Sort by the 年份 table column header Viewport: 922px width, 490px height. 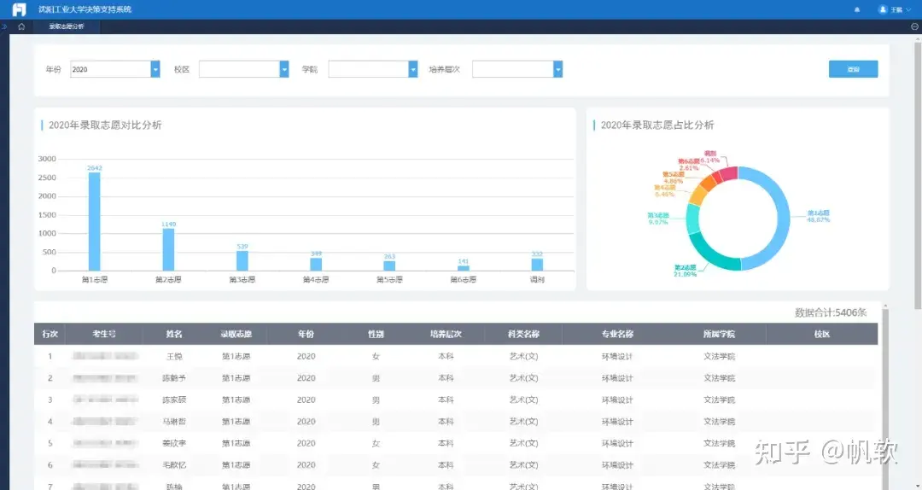click(306, 334)
